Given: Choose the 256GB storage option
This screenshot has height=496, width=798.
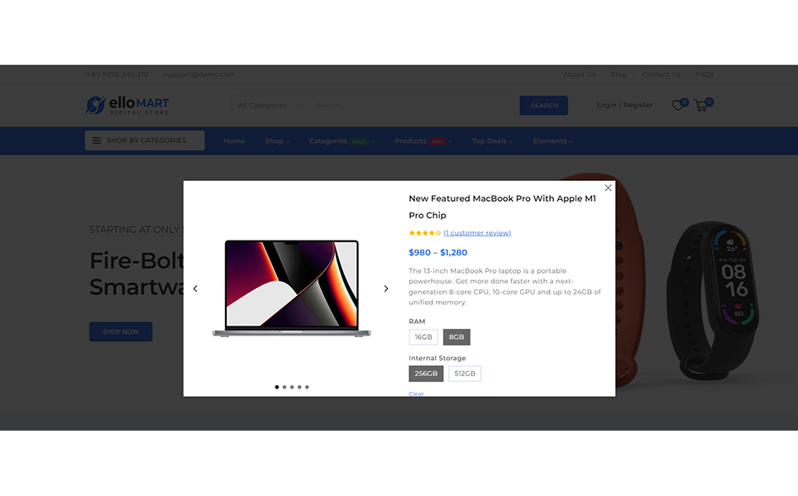Looking at the screenshot, I should tap(426, 374).
